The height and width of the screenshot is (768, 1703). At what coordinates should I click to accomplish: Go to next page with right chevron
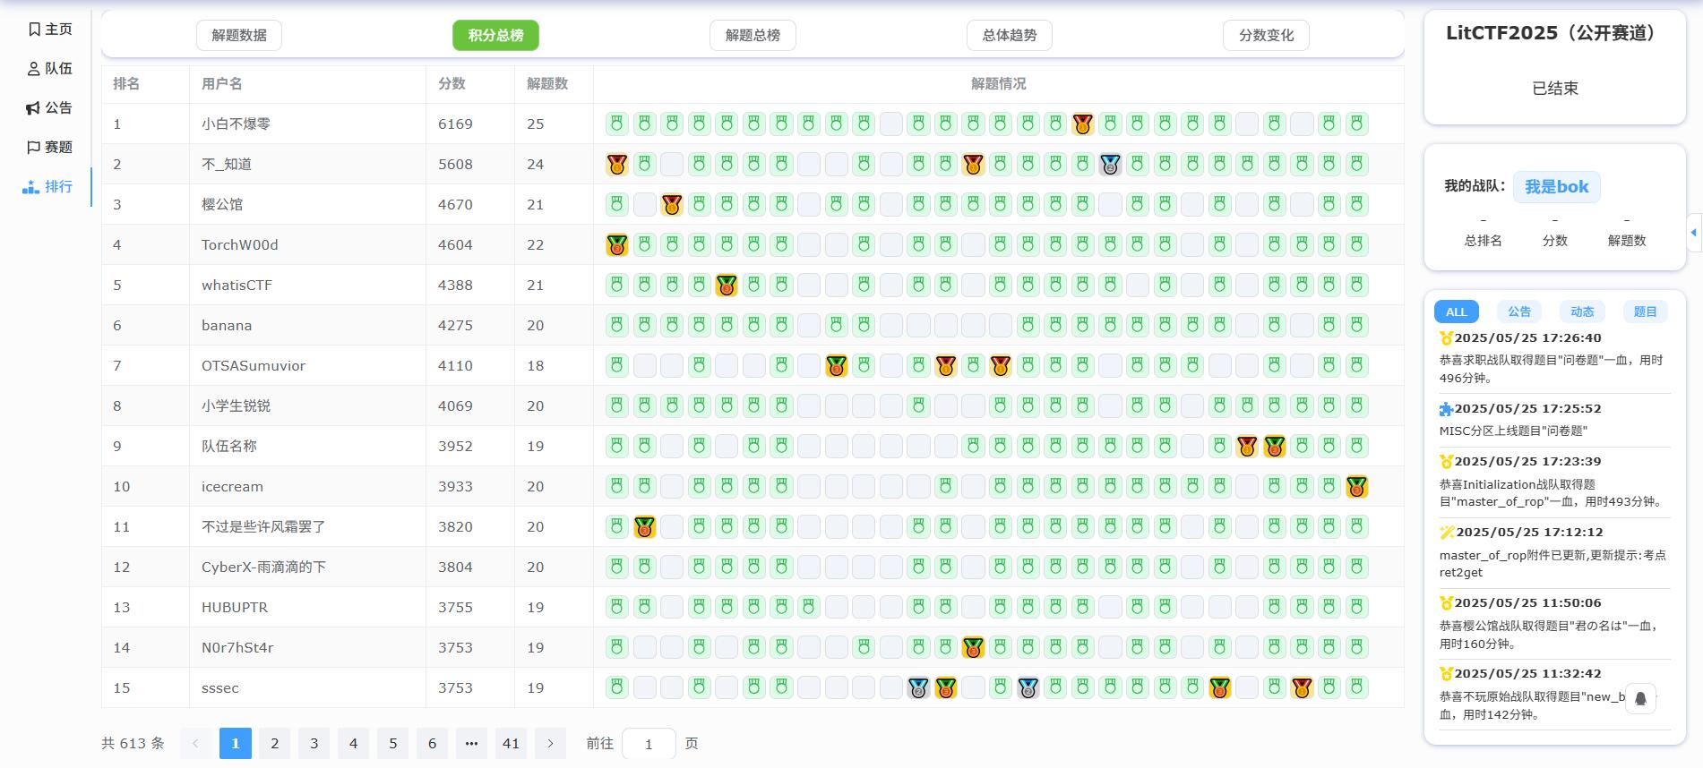(550, 744)
